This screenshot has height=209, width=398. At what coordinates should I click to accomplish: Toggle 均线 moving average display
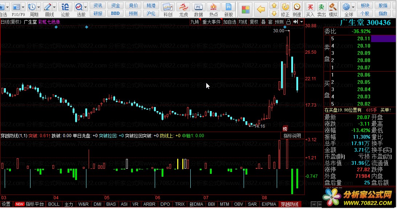coord(243,22)
